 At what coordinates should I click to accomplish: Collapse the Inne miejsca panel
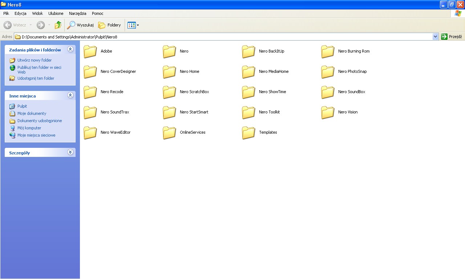coord(70,95)
